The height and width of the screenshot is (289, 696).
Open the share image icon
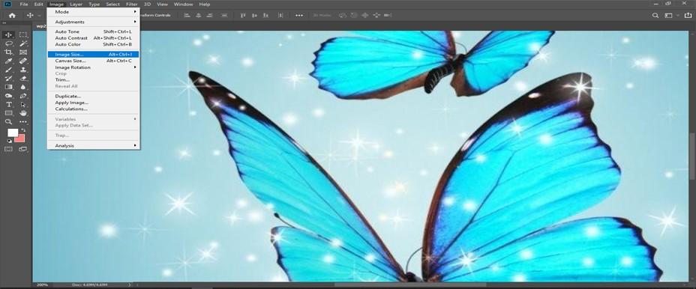pyautogui.click(x=688, y=16)
